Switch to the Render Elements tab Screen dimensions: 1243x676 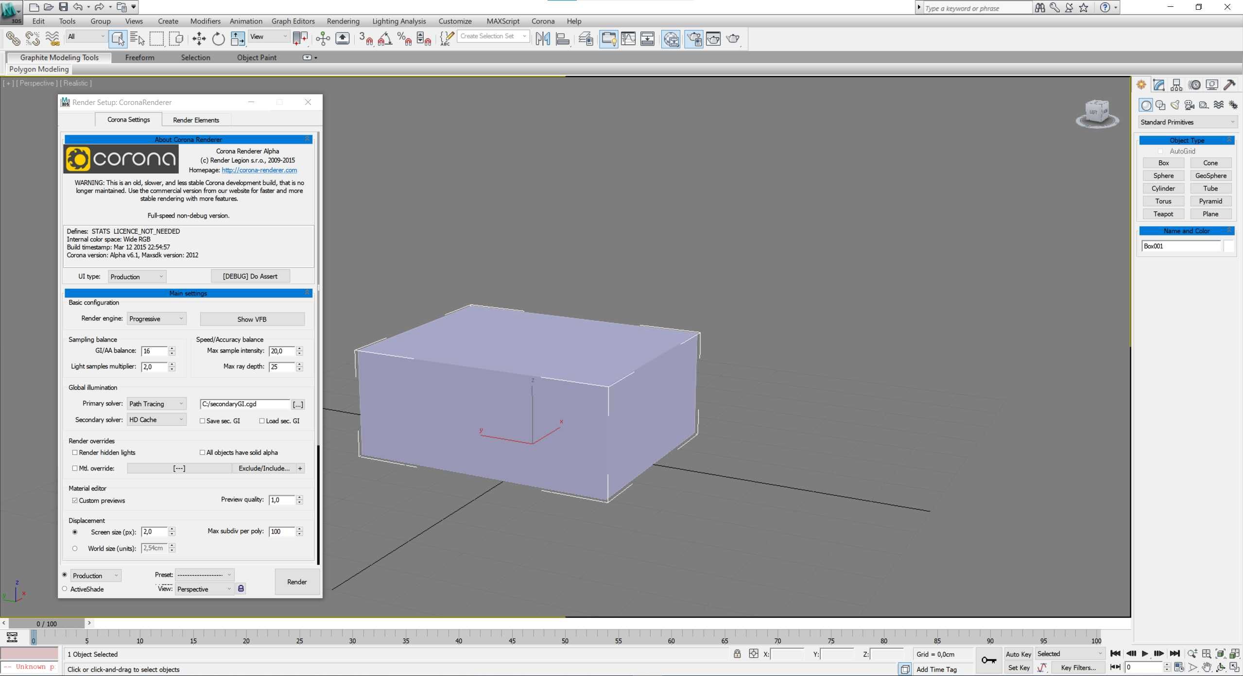point(196,120)
